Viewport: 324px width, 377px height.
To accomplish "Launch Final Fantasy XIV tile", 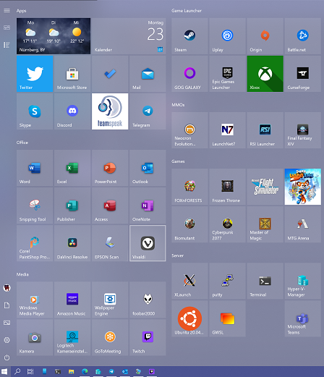I will coord(302,130).
